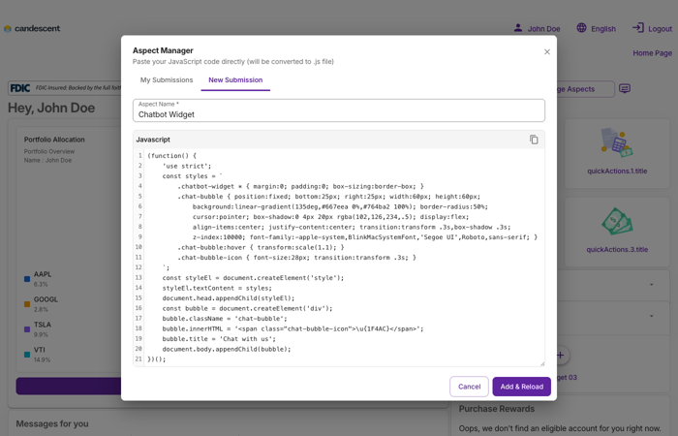678x436 pixels.
Task: Open the Home Page link
Action: (652, 53)
